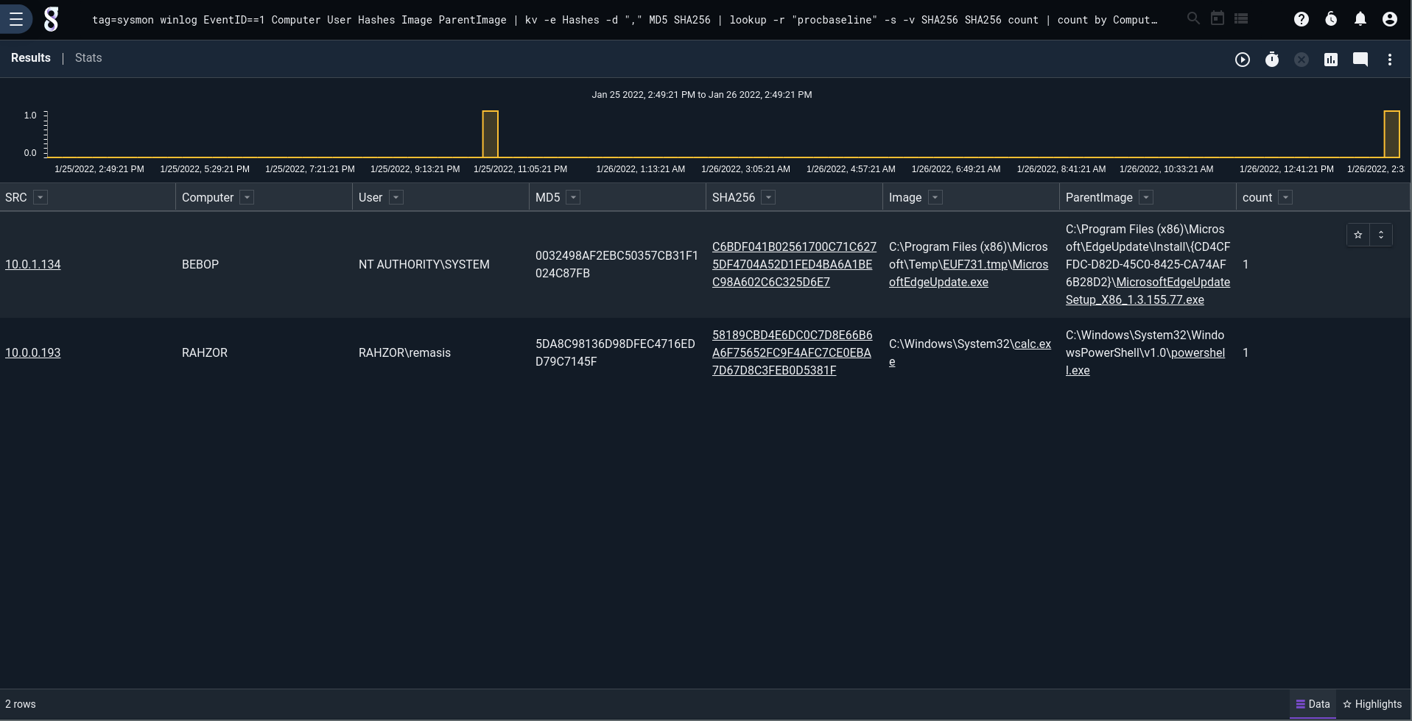Open Image column filter dropdown

[x=935, y=197]
